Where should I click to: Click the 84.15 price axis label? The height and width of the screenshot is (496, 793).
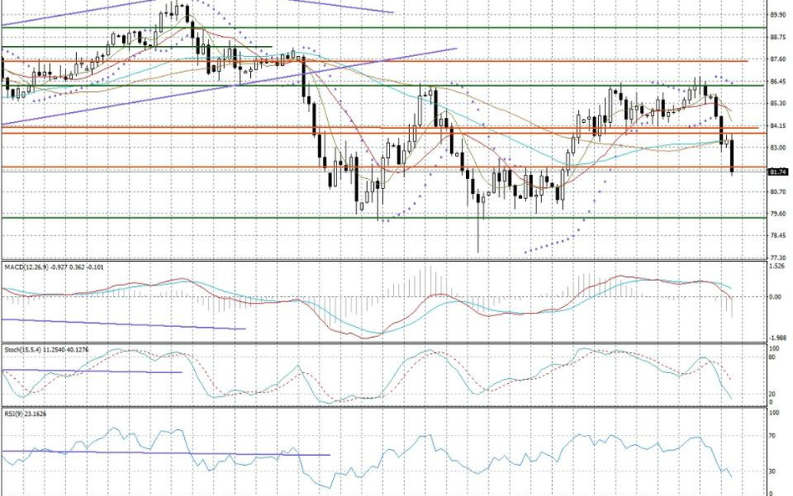pyautogui.click(x=777, y=125)
